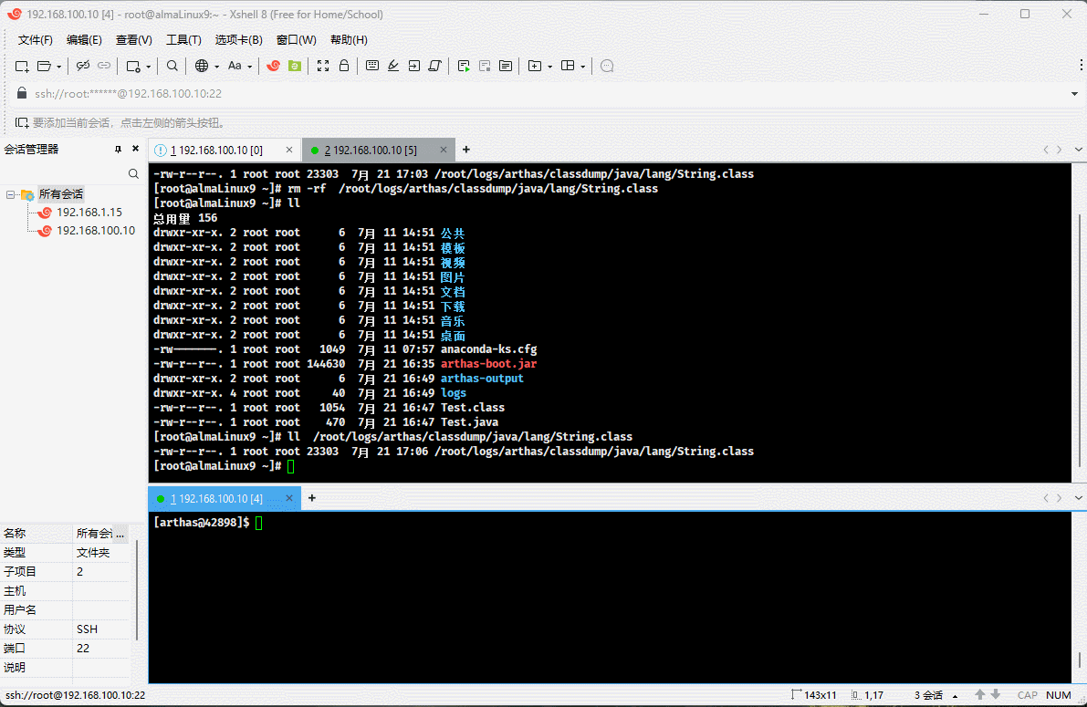1087x707 pixels.
Task: Open the address bar history dropdown
Action: pyautogui.click(x=1074, y=94)
